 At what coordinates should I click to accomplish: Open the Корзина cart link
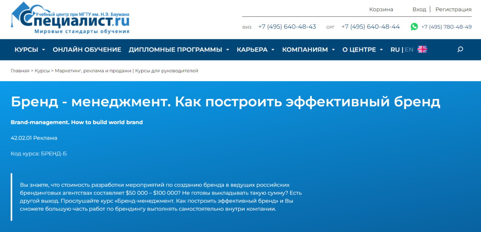pyautogui.click(x=381, y=10)
